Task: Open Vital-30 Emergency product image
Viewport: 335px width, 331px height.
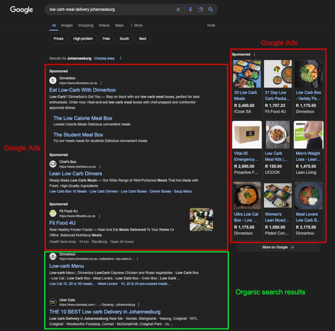Action: [x=247, y=135]
